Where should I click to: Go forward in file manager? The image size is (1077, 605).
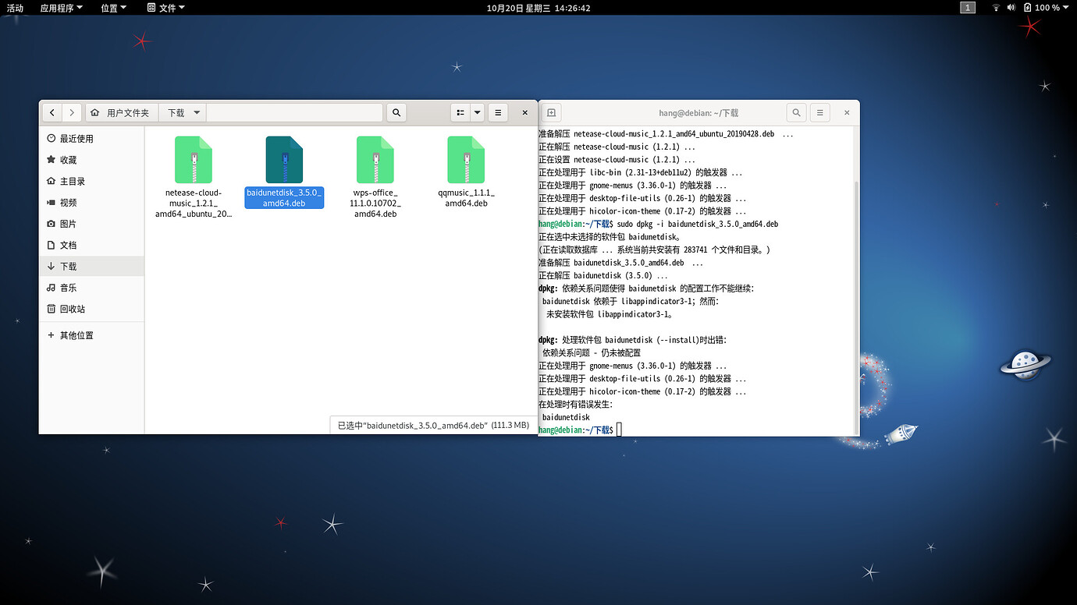(x=72, y=112)
